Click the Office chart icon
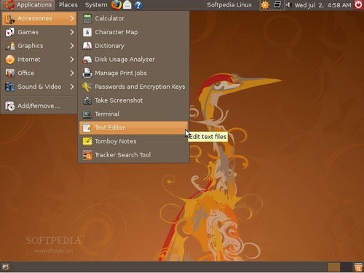Screen dimensions: 364x273 [x=10, y=73]
